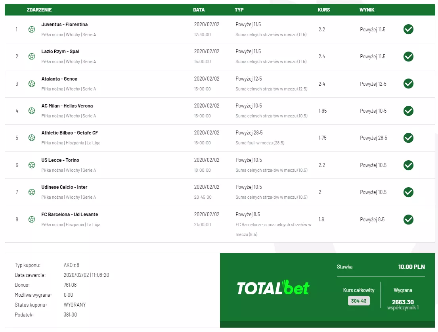The image size is (438, 332).
Task: Click the green checkmark for Lazio Rzym - Spal
Action: [408, 56]
